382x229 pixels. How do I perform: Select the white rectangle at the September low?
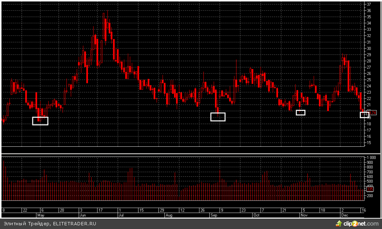[x=218, y=117]
